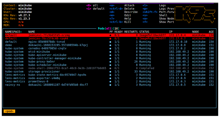This screenshot has width=220, height=117.
Task: Click the READY column header
Action: (119, 32)
